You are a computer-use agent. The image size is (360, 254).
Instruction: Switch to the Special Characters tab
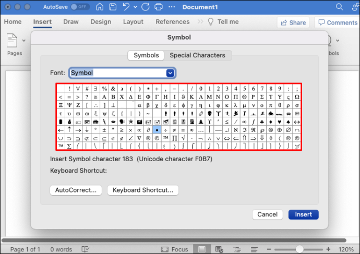click(197, 55)
